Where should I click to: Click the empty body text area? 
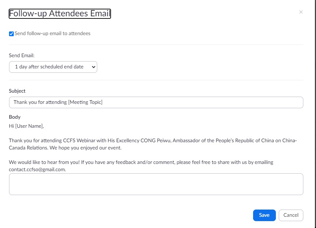[x=156, y=184]
